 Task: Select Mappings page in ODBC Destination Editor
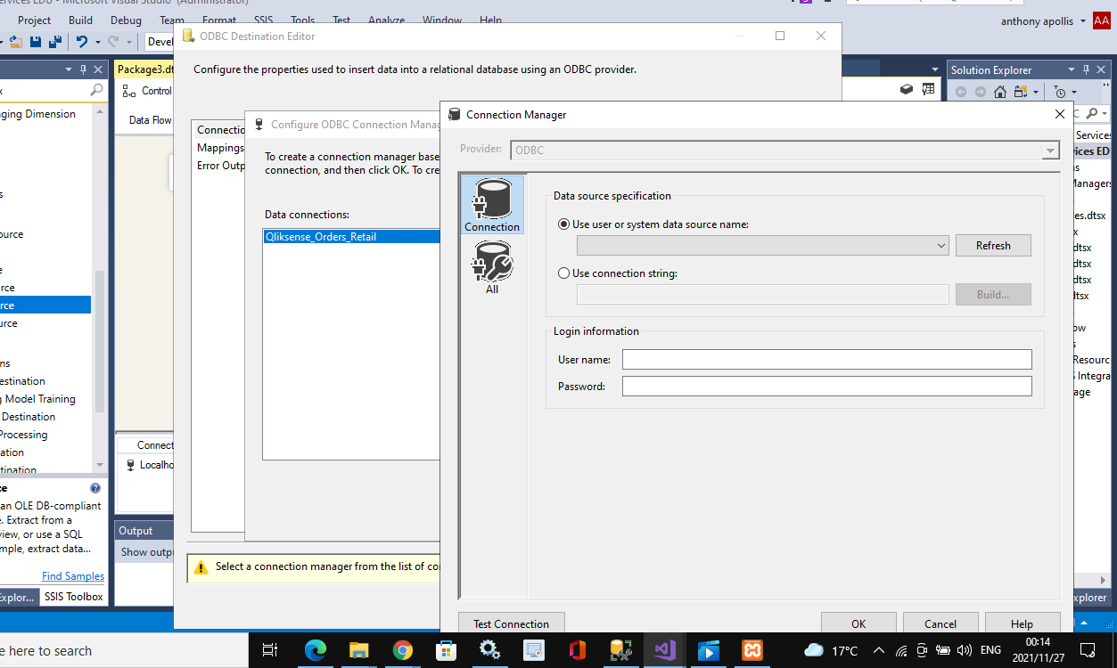220,148
